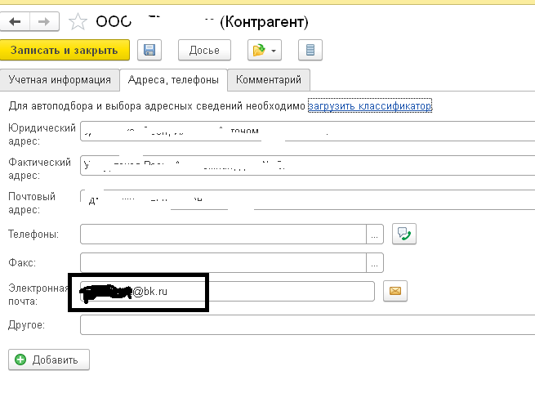Open the Досье button

(x=204, y=51)
